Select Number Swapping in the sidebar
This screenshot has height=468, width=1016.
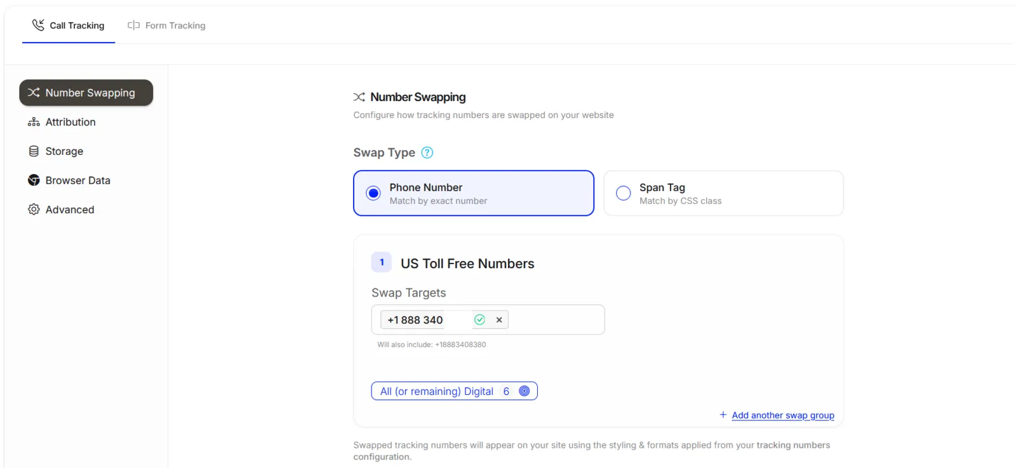point(86,93)
